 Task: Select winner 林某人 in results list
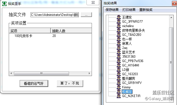coord(127,43)
